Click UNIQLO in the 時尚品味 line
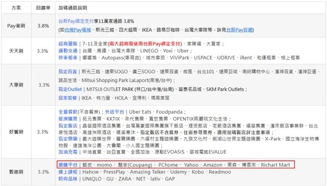This screenshot has width=327, height=186. pos(92,179)
